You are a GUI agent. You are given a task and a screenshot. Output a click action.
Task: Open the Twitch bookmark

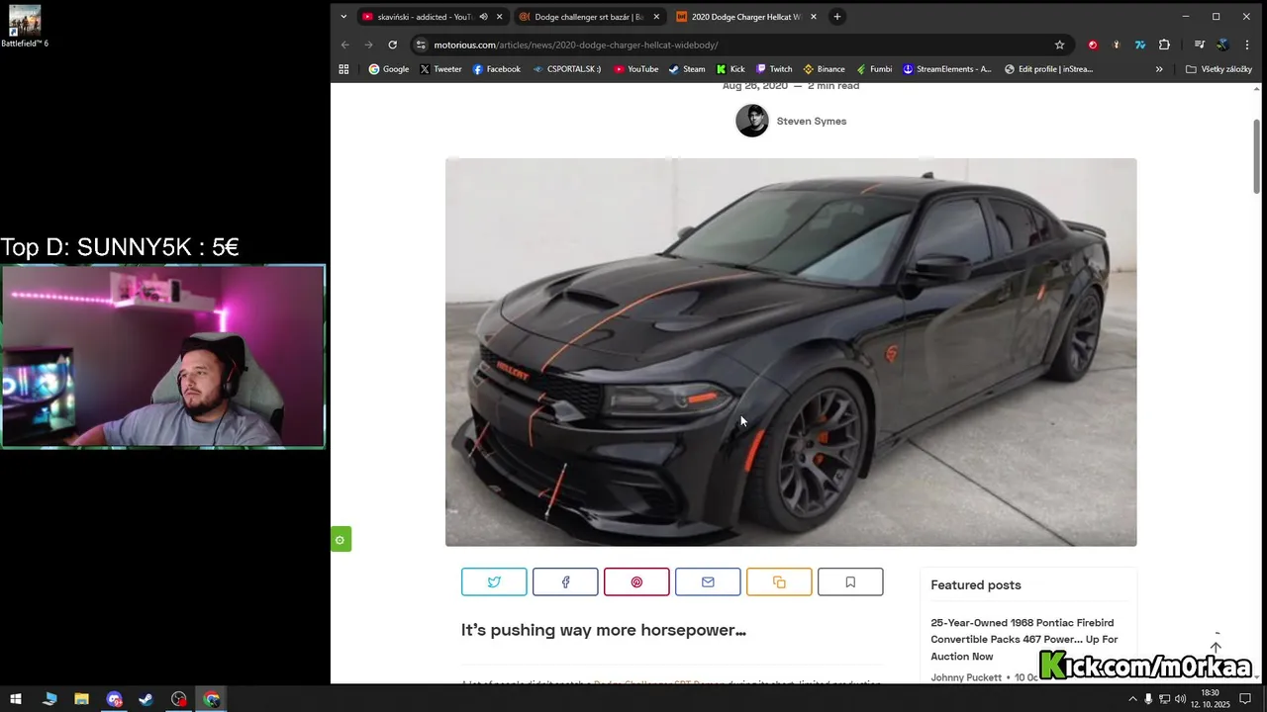774,69
